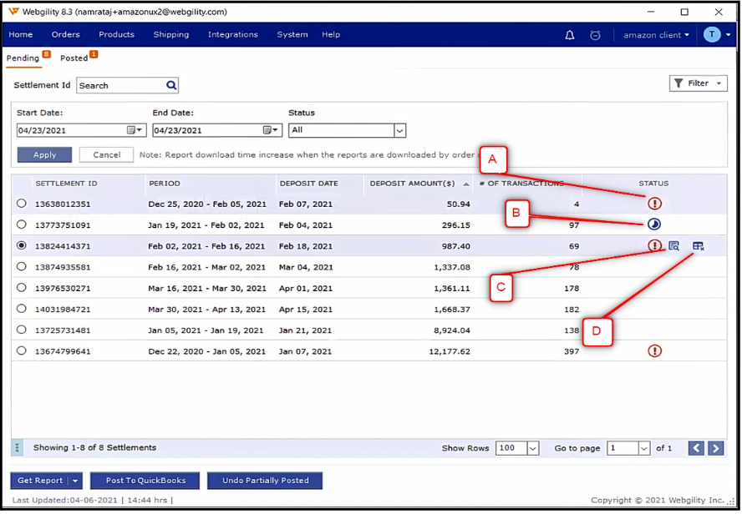The width and height of the screenshot is (742, 514).
Task: Click the notification bell icon
Action: 570,34
